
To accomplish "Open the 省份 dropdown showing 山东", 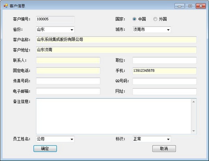I will (55, 30).
